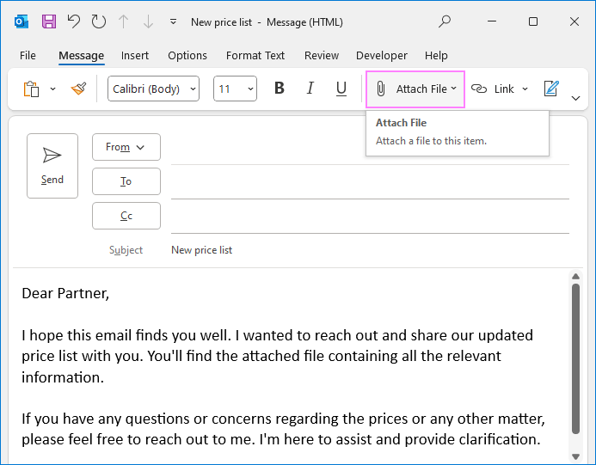Viewport: 596px width, 465px height.
Task: Click the Signature pen icon
Action: (x=551, y=89)
